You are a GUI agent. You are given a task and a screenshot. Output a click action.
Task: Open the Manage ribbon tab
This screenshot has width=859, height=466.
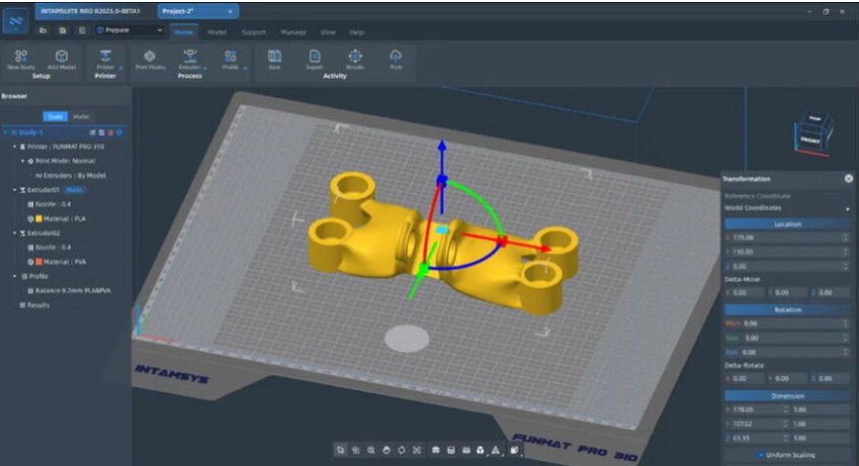[x=293, y=32]
